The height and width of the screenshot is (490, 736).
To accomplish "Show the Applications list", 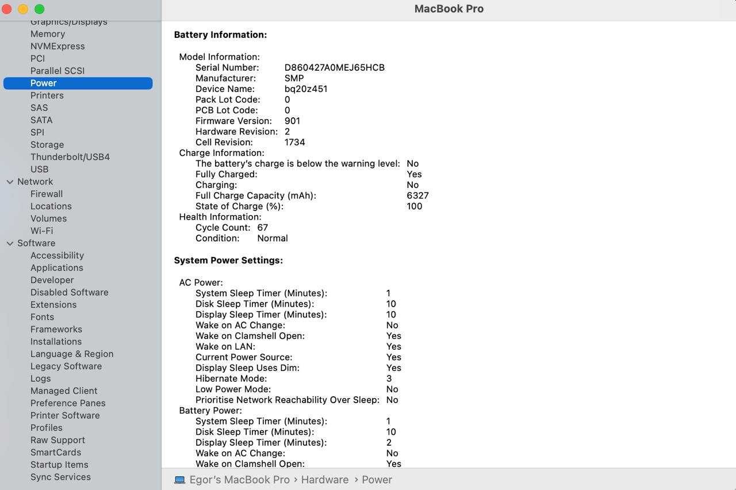I will point(57,268).
